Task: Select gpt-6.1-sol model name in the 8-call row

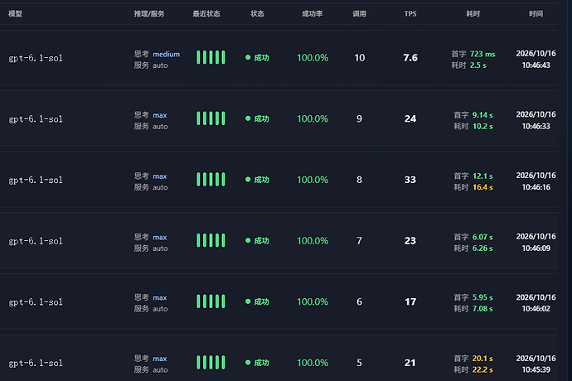Action: [36, 180]
